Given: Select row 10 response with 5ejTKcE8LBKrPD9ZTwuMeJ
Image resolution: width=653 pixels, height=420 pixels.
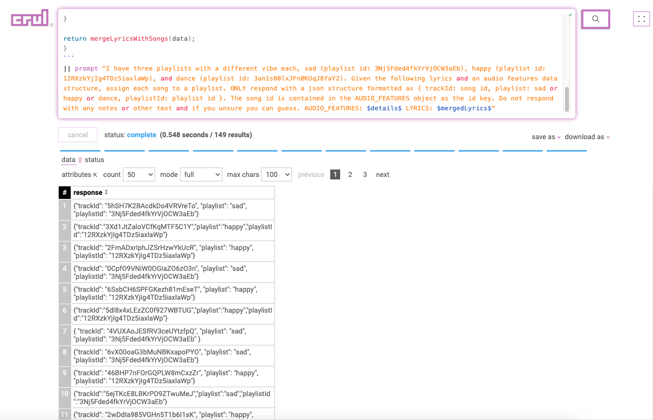Looking at the screenshot, I should (x=173, y=397).
